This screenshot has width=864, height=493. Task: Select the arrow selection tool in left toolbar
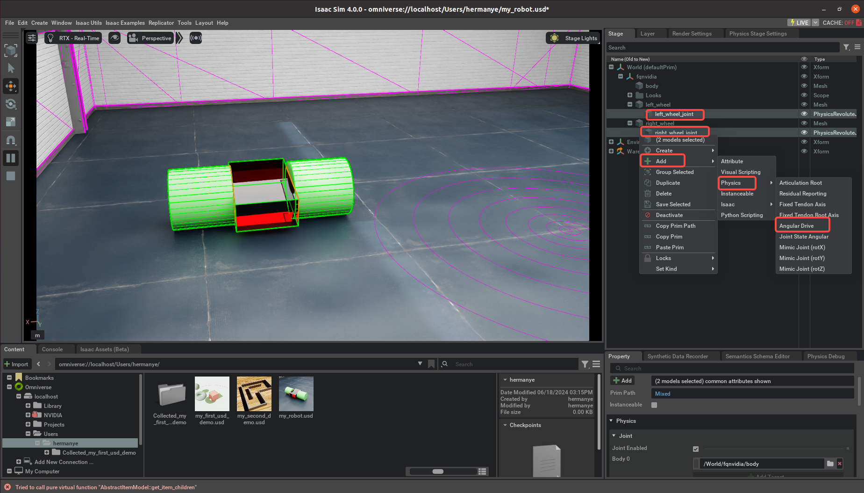click(11, 68)
